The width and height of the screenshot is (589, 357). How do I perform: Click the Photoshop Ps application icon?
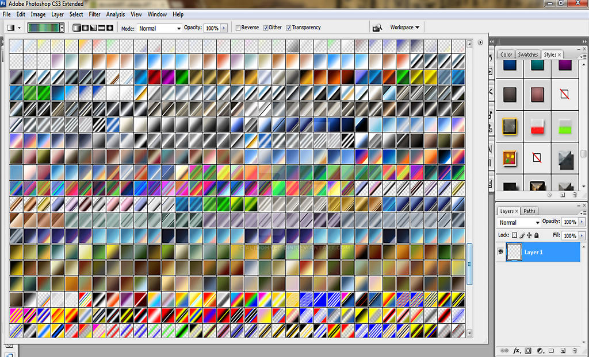pos(3,4)
